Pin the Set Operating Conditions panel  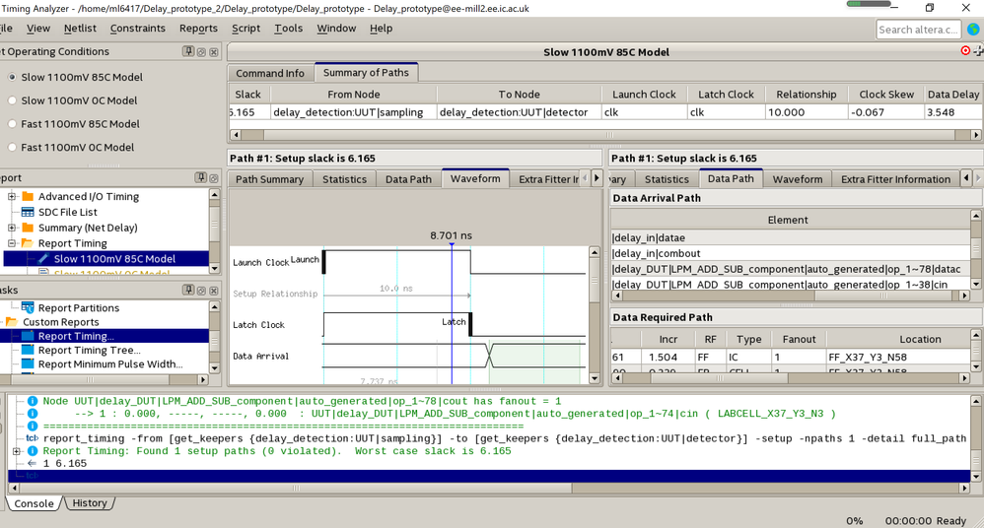(x=188, y=51)
